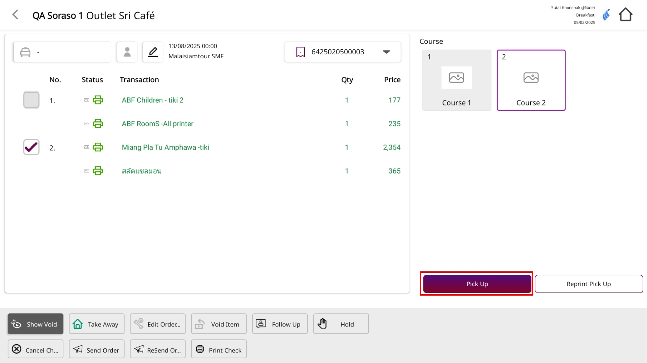Click printer icon beside Miang Pla Tu Amphawa
This screenshot has height=363, width=647.
(x=98, y=147)
